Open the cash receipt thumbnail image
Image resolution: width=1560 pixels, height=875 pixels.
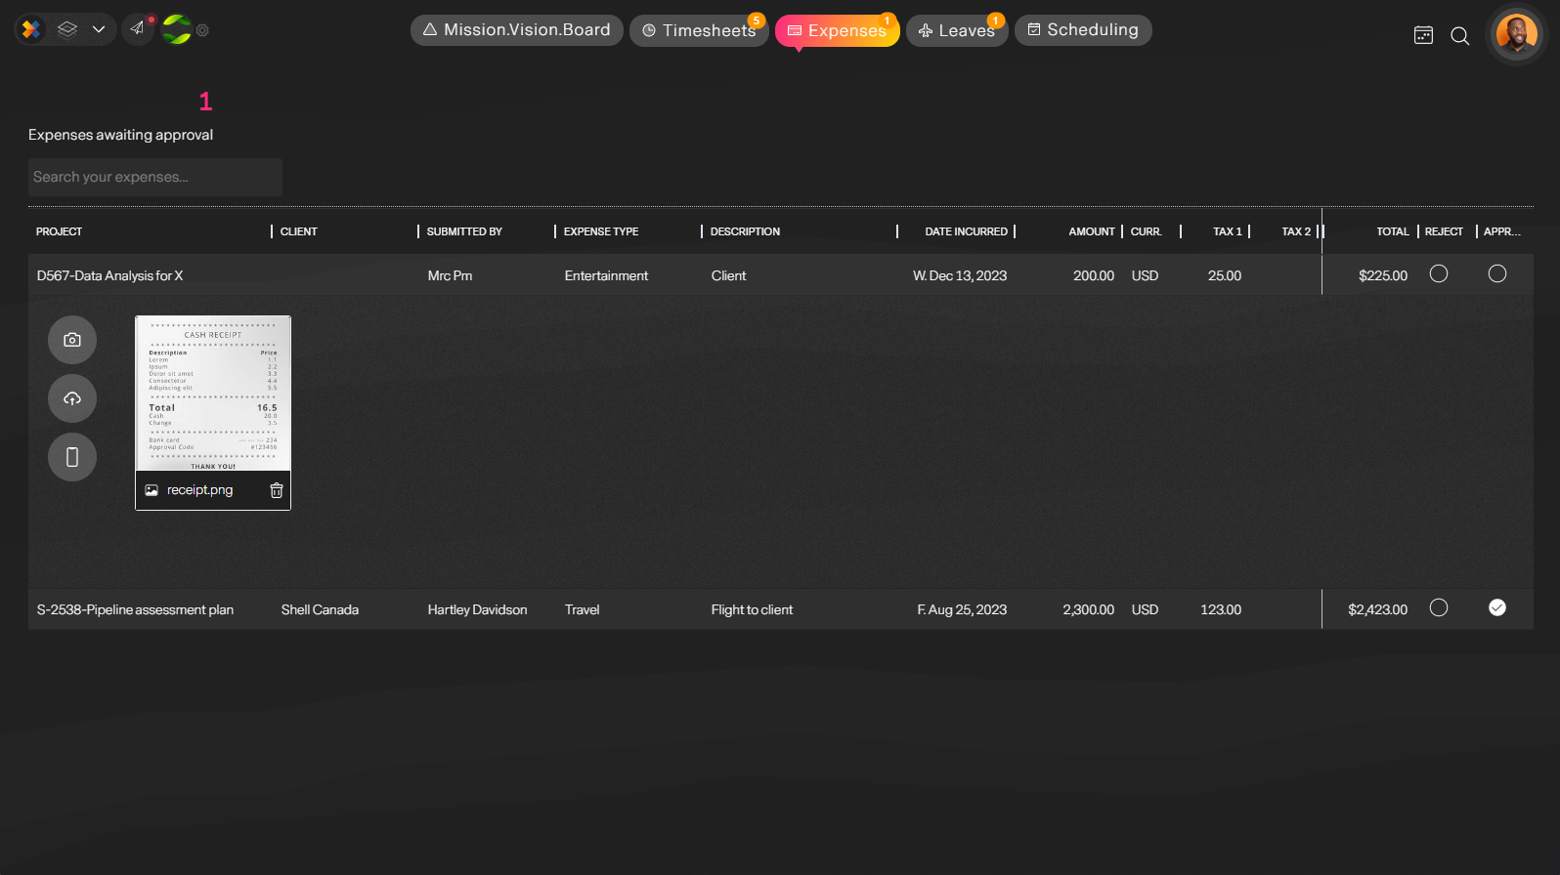tap(213, 393)
